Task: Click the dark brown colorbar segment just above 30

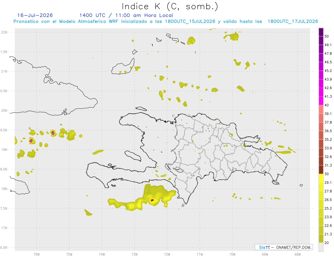Action: coord(321,169)
